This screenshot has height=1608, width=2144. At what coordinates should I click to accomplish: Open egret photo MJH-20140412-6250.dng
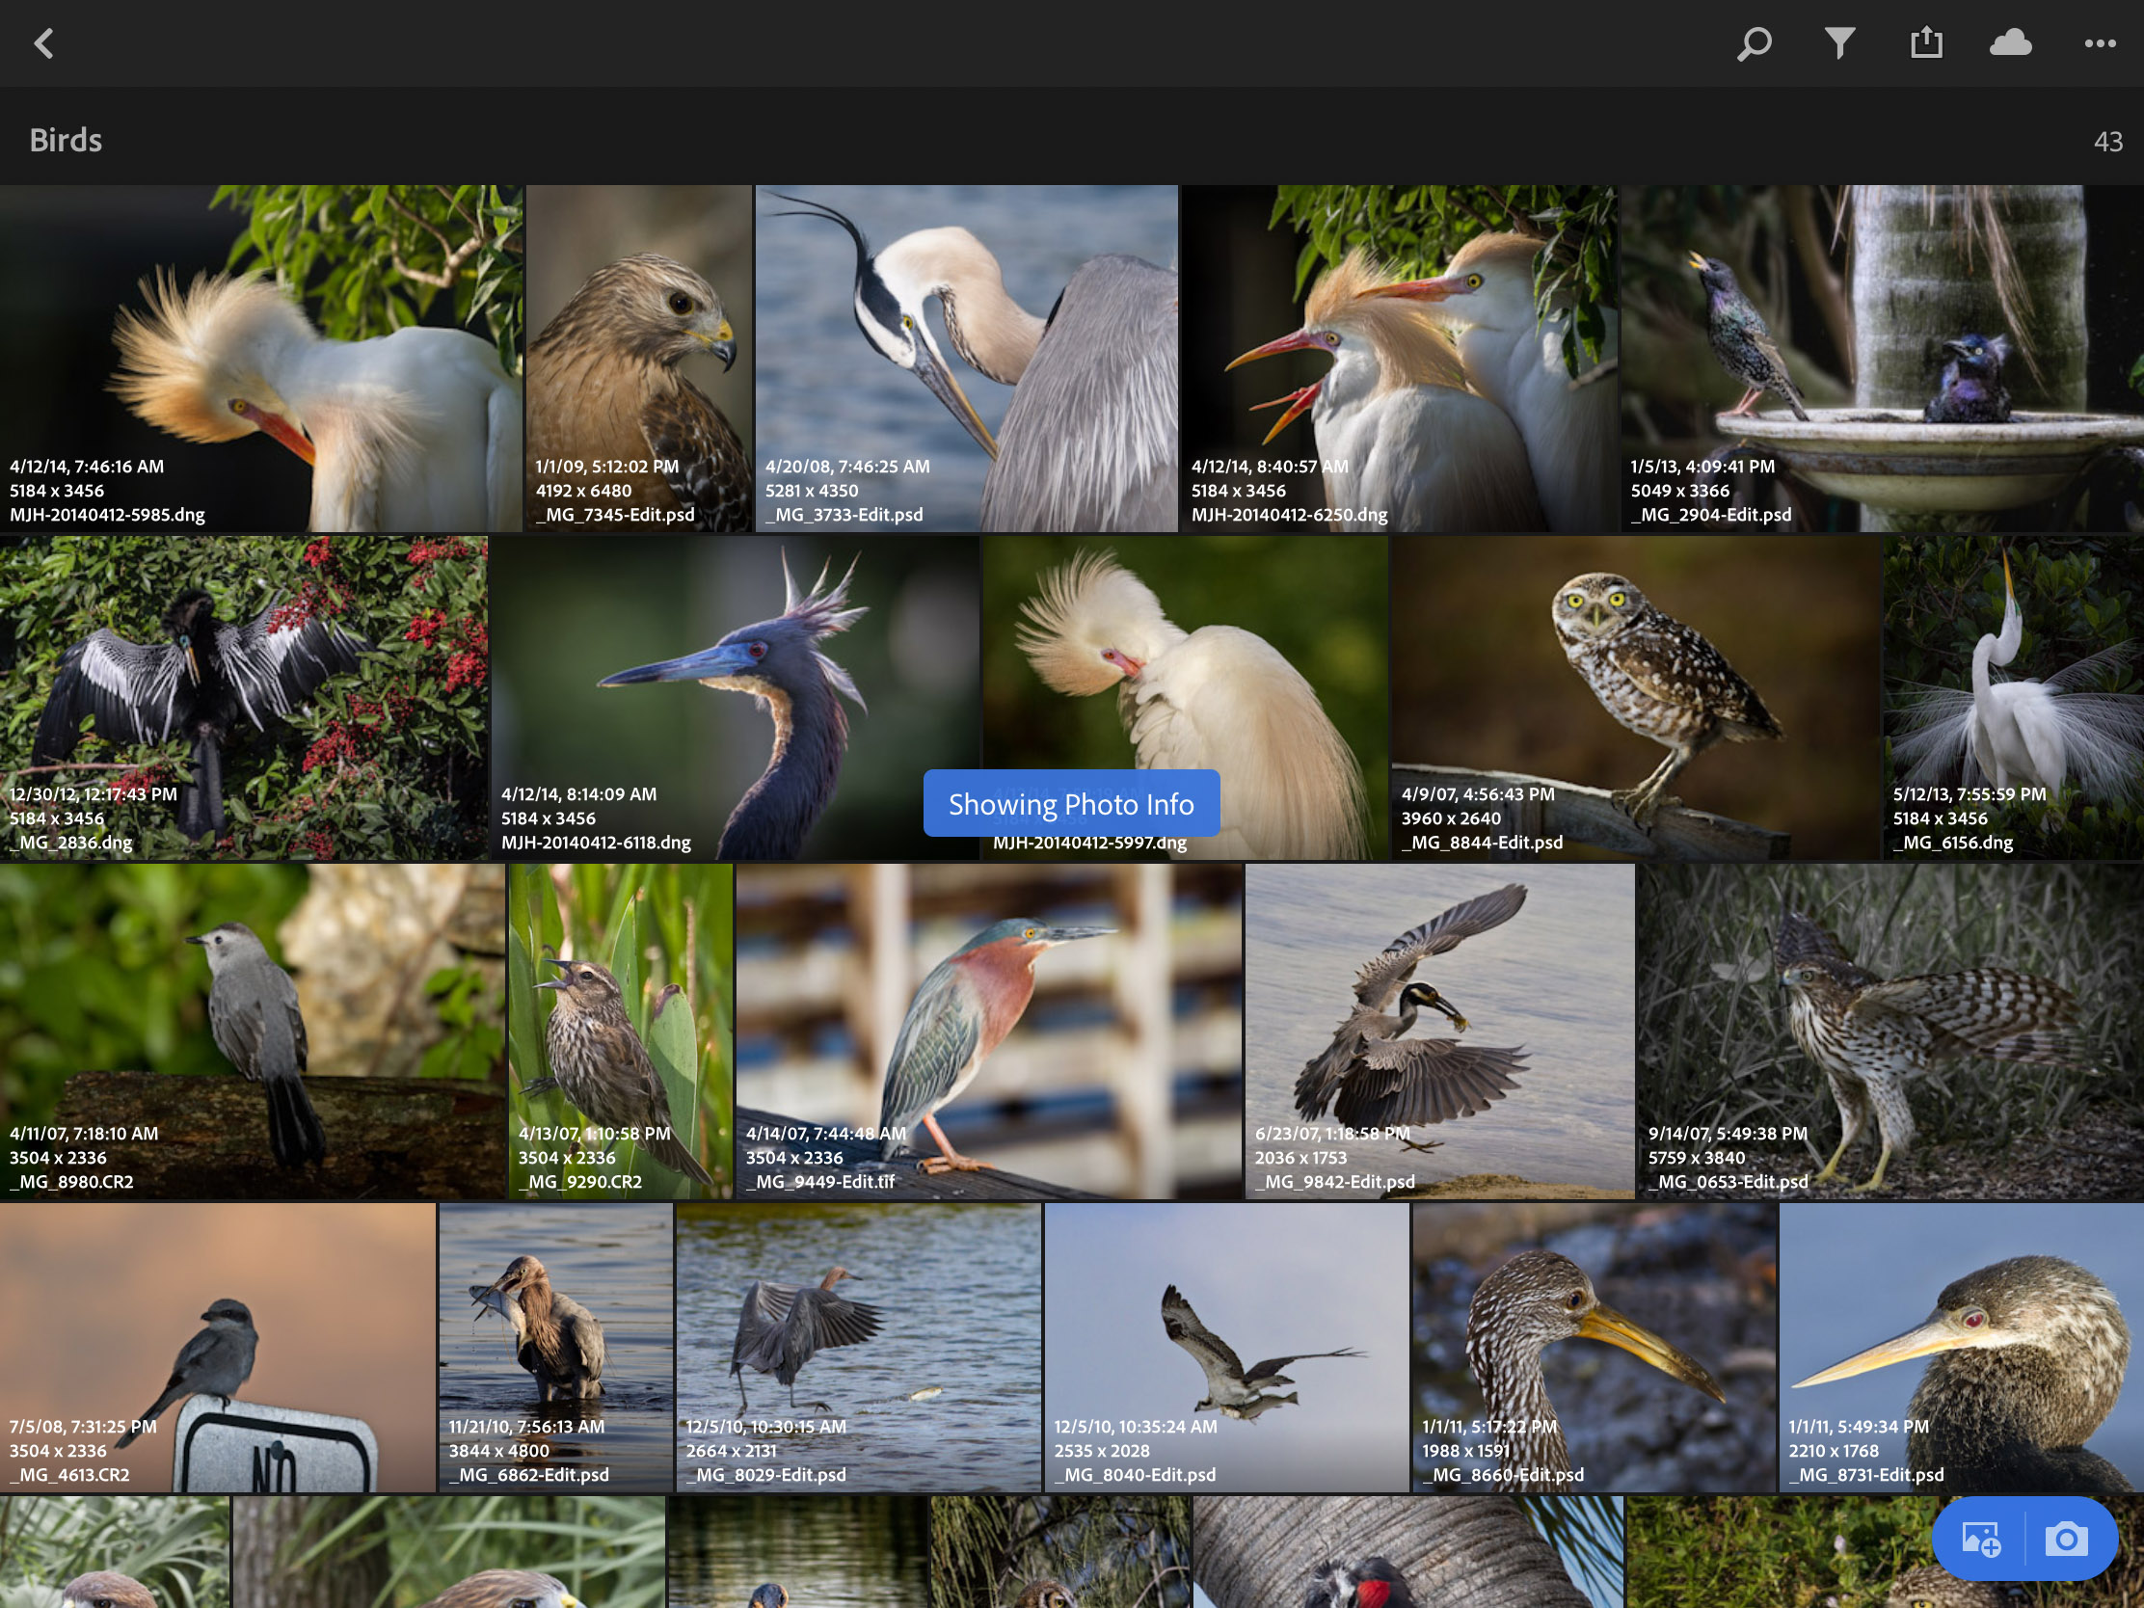click(x=1399, y=359)
